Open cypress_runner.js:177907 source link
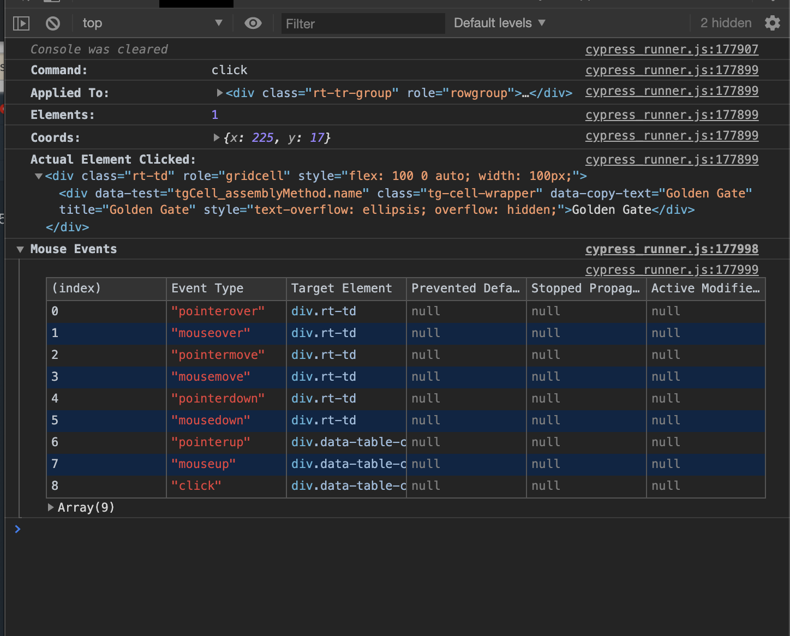 (672, 49)
